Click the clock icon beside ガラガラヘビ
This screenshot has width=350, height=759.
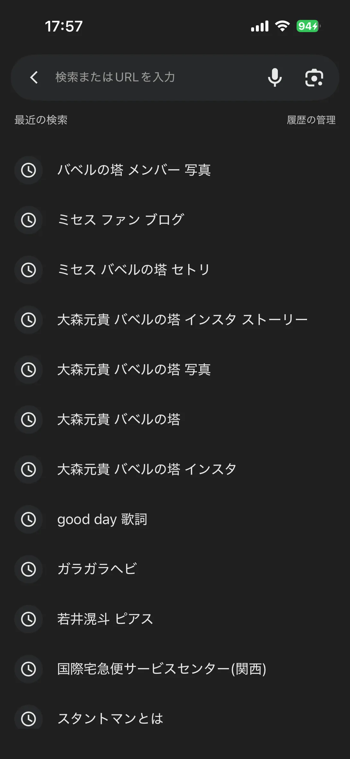[x=29, y=569]
